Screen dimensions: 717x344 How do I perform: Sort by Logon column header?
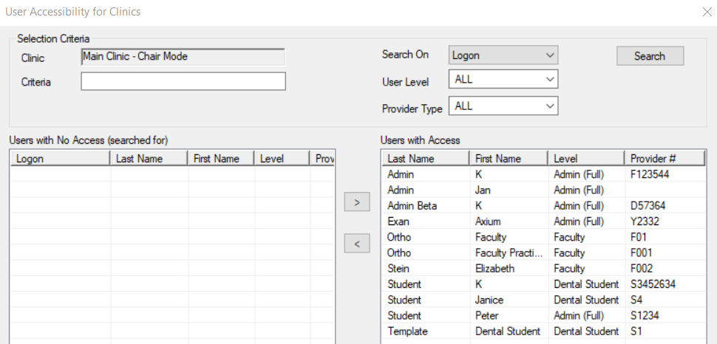[61, 159]
